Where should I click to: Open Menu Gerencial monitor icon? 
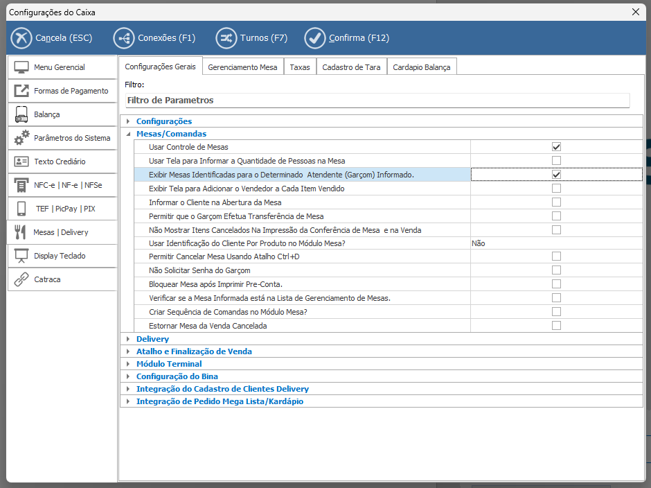click(x=21, y=67)
